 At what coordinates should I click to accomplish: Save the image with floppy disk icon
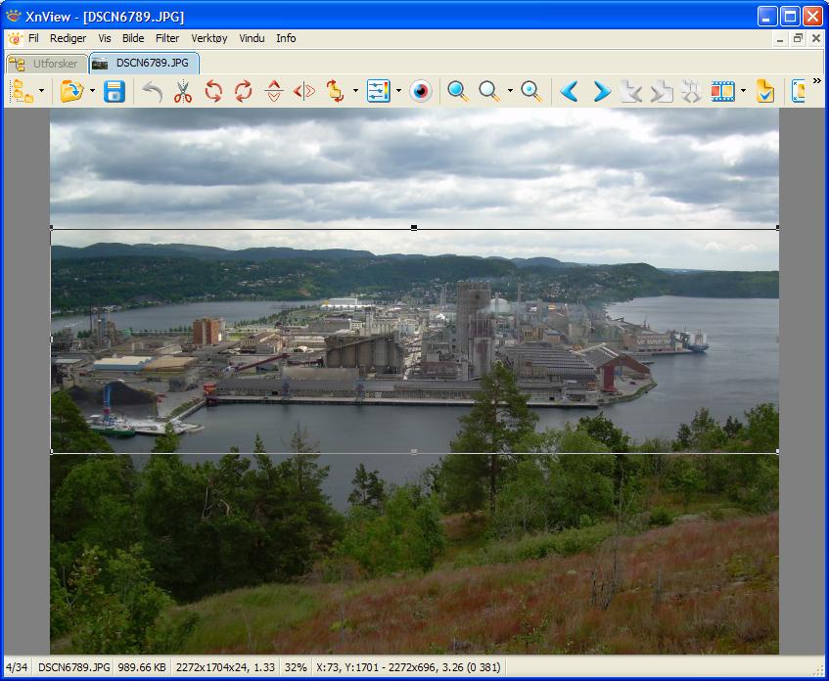click(115, 91)
